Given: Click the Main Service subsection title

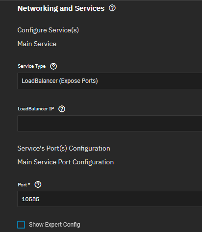Looking at the screenshot, I should point(37,44).
